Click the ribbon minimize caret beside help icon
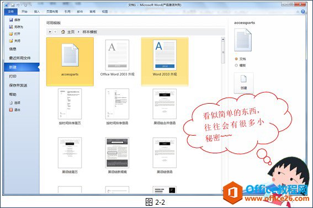 point(298,12)
